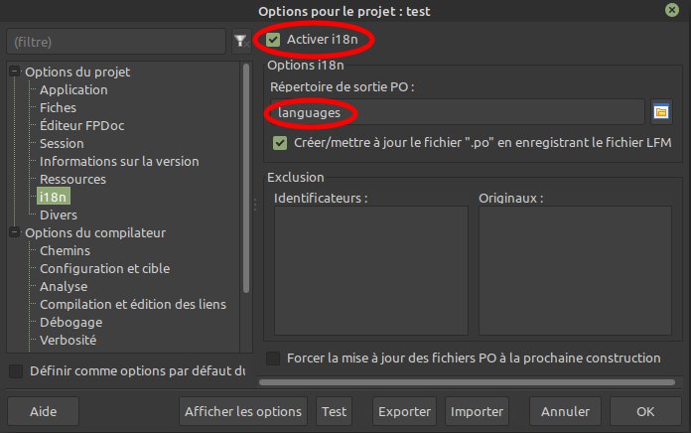
Task: Click the horizontal scrollbar below the options
Action: [467, 380]
